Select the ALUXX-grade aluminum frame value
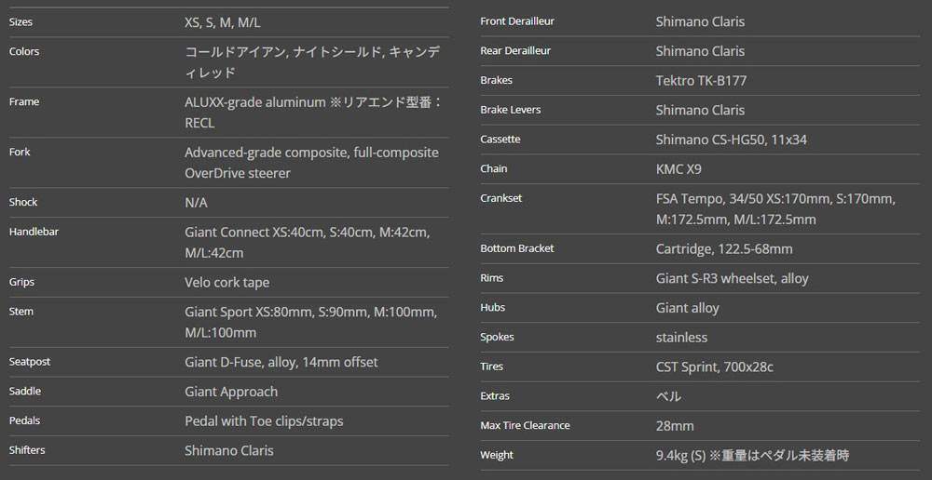 point(314,113)
